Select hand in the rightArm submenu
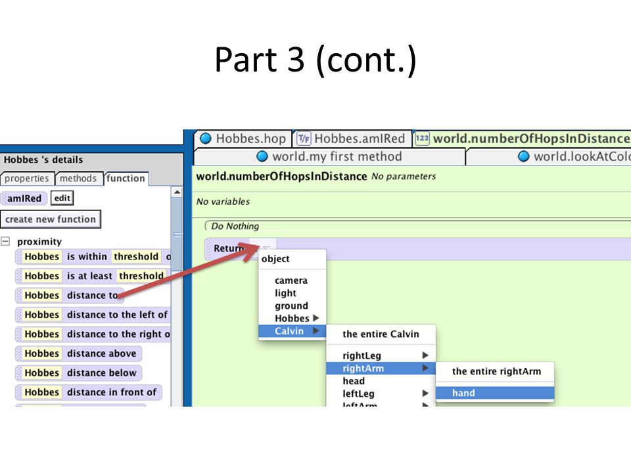 click(x=495, y=393)
